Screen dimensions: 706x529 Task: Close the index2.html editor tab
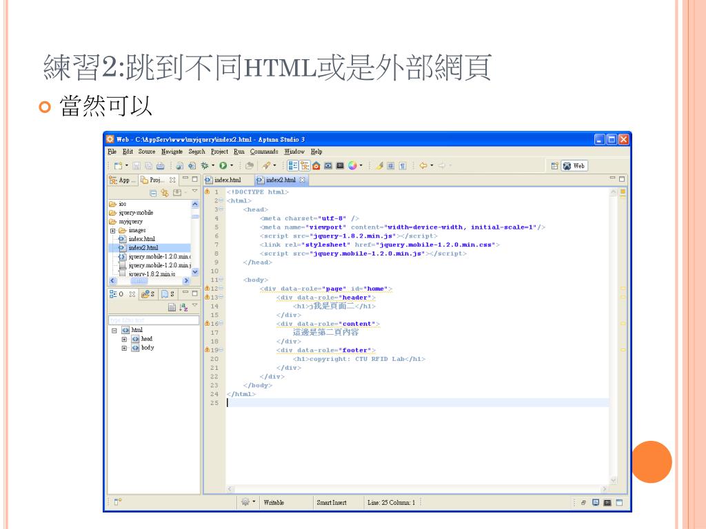click(303, 180)
